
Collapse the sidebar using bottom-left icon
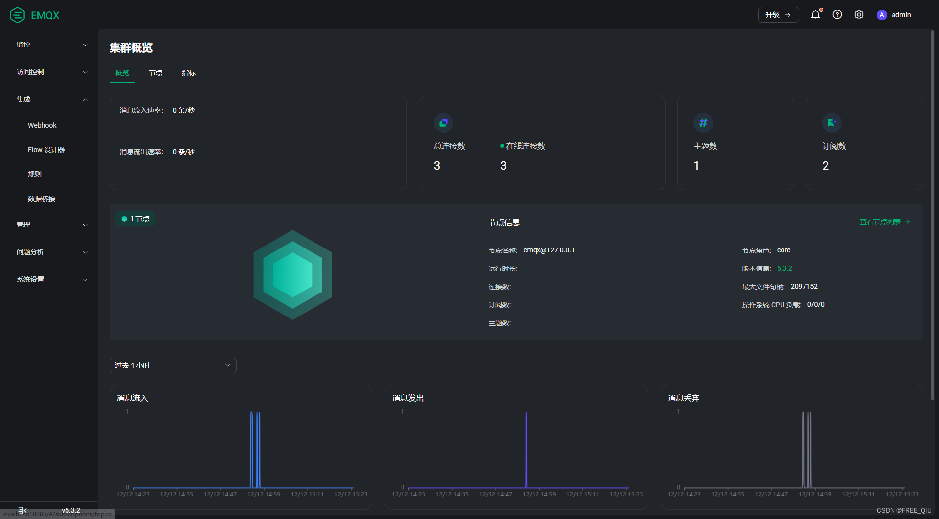click(22, 510)
